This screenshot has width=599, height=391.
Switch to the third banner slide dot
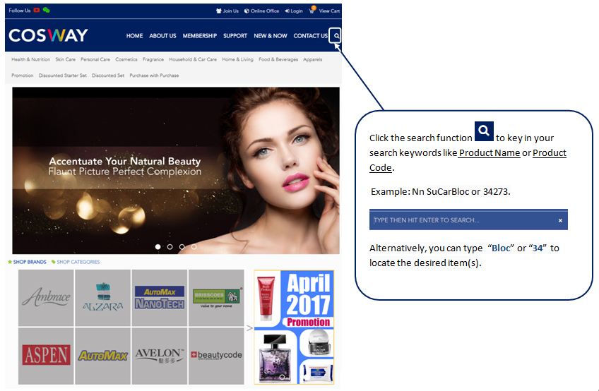pyautogui.click(x=182, y=247)
